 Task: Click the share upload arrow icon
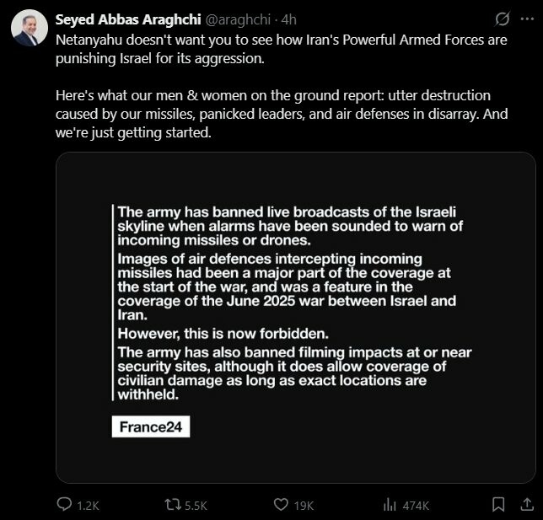point(526,505)
